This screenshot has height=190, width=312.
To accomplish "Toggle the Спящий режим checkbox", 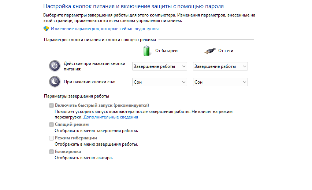I will click(x=51, y=124).
